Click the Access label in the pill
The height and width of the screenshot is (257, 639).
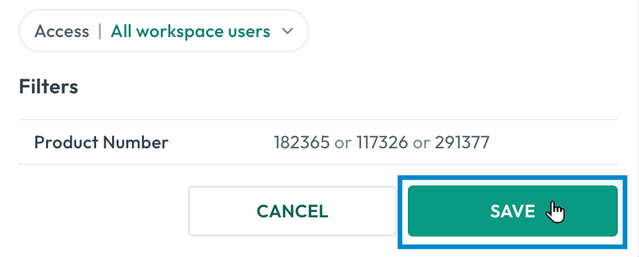pyautogui.click(x=61, y=31)
